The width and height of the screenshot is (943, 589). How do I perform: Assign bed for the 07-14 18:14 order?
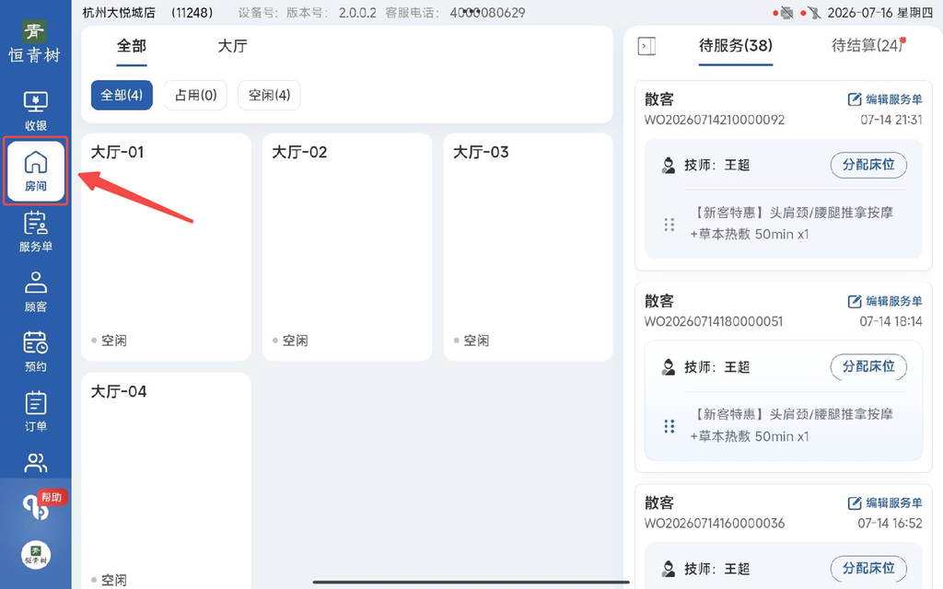click(868, 366)
